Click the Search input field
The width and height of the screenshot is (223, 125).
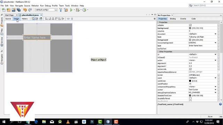(208, 6)
